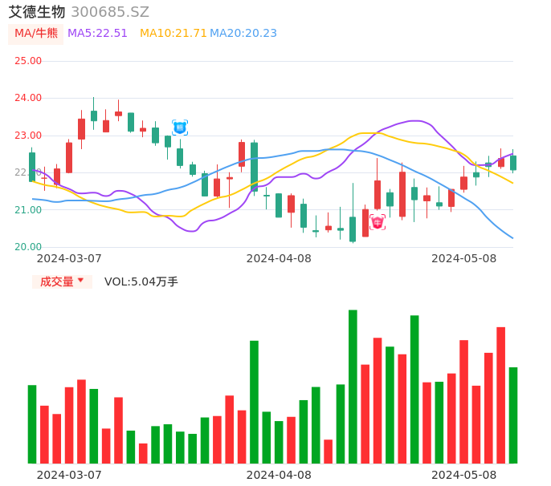
Task: Expand the 成交量 indicator dropdown
Action: [x=62, y=281]
